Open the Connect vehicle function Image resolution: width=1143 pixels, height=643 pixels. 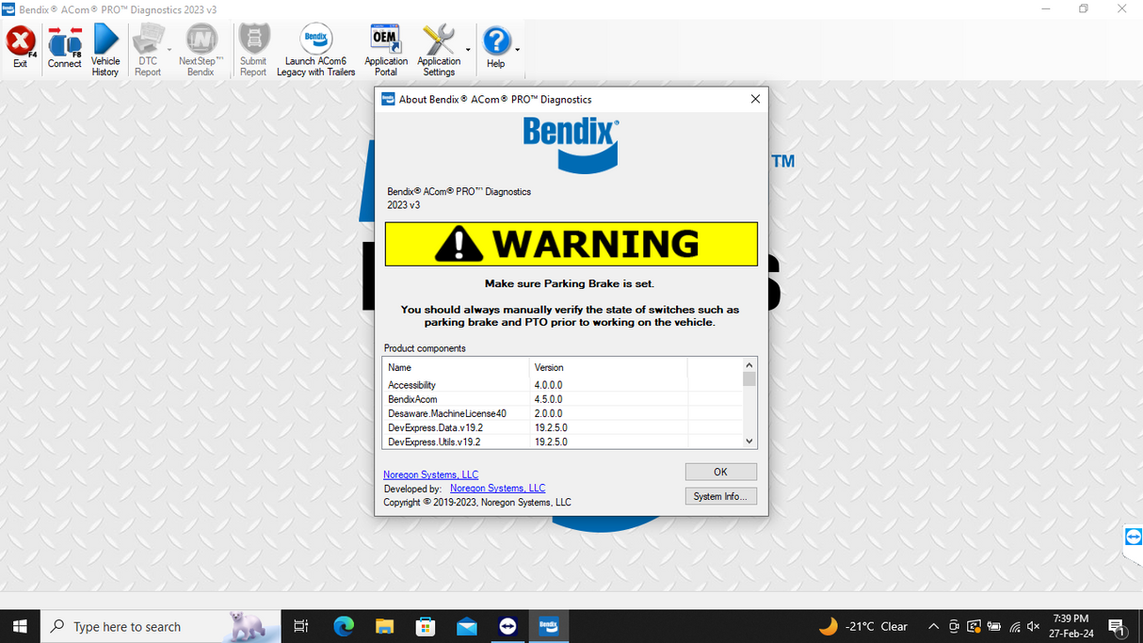tap(64, 47)
